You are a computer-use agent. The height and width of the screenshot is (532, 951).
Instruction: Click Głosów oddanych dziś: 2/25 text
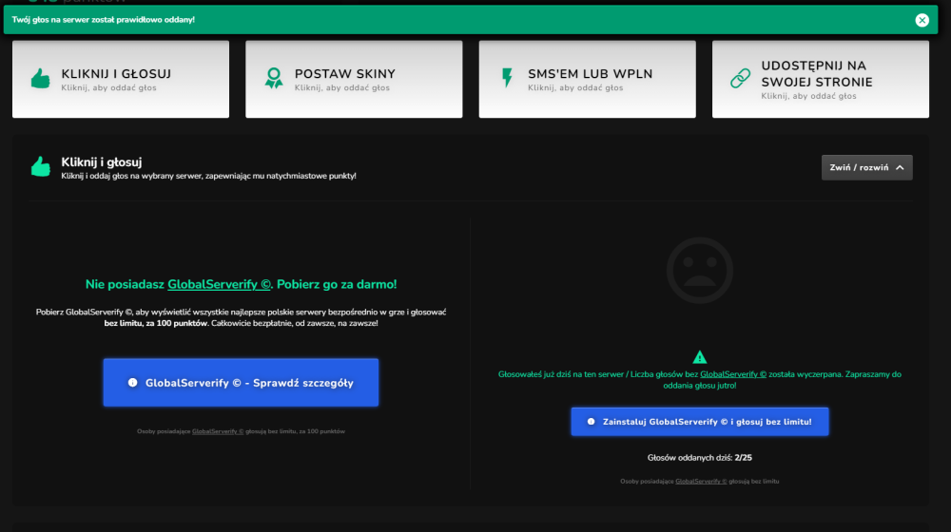tap(699, 458)
